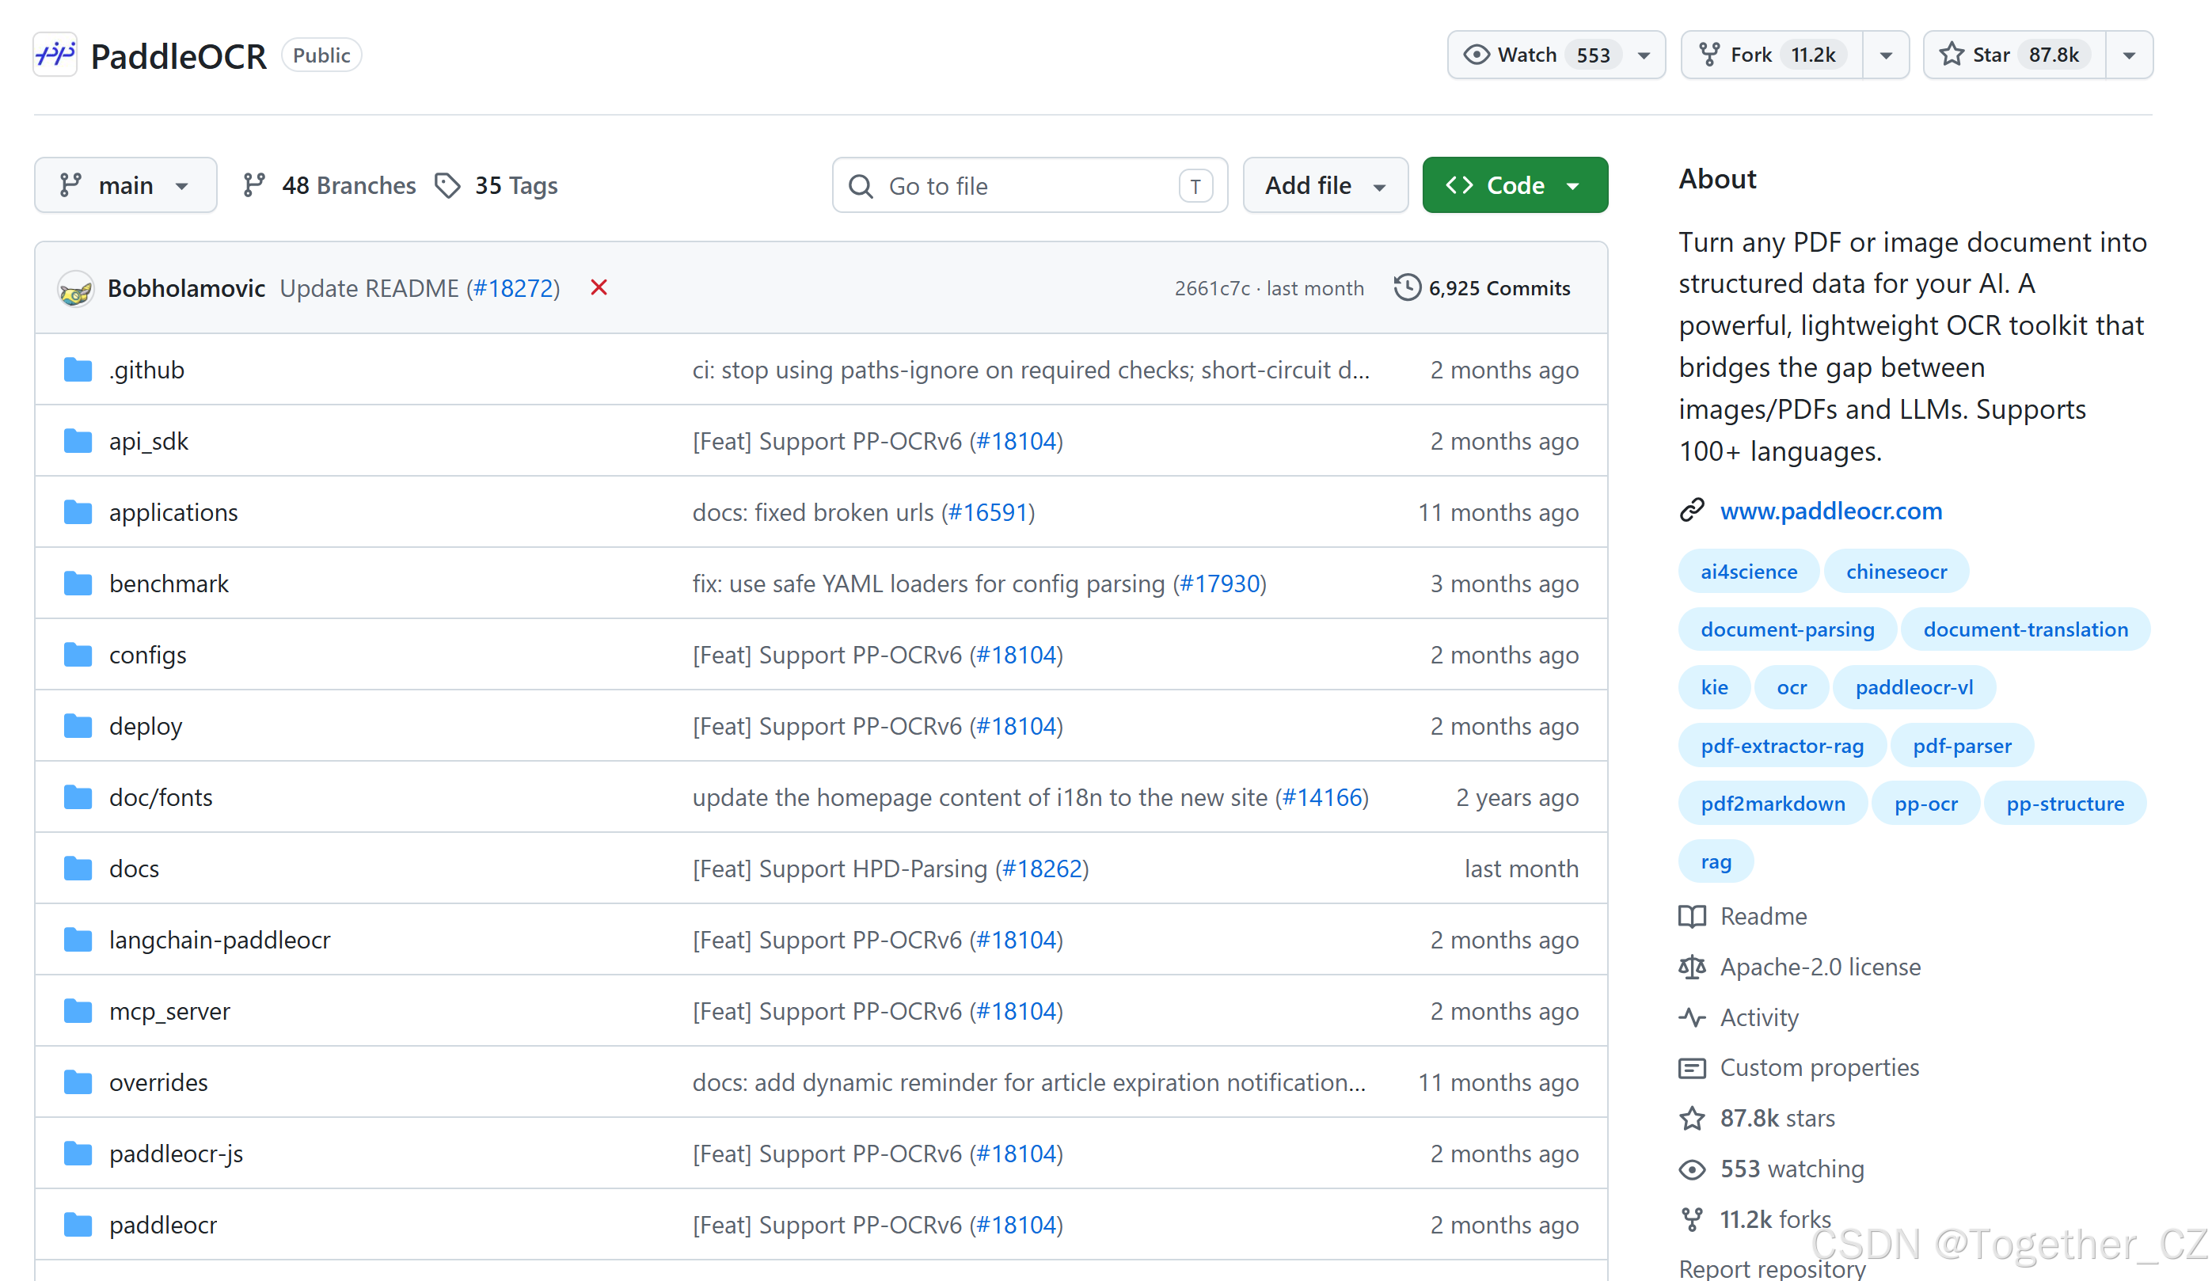The image size is (2212, 1281).
Task: Select the chineseocr topic tag
Action: 1895,572
